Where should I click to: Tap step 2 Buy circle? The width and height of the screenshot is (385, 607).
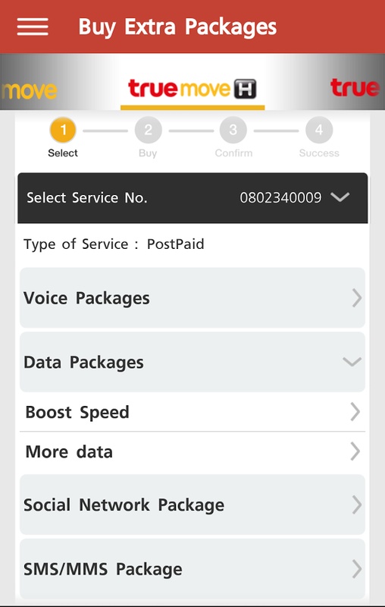point(148,131)
